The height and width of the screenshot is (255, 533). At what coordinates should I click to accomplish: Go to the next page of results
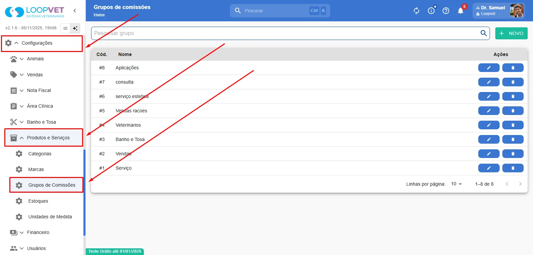[520, 184]
